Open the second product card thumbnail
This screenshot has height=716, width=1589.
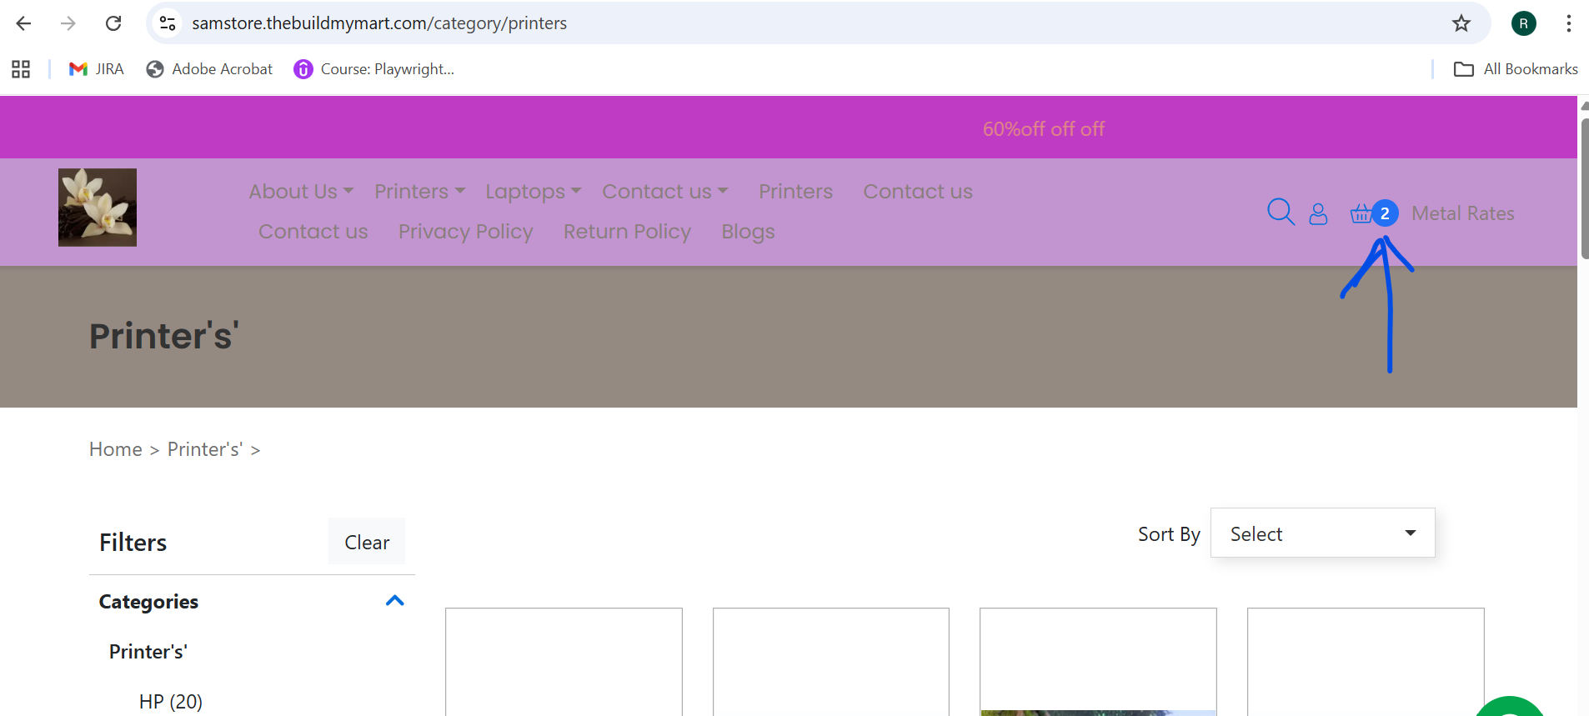tap(831, 662)
